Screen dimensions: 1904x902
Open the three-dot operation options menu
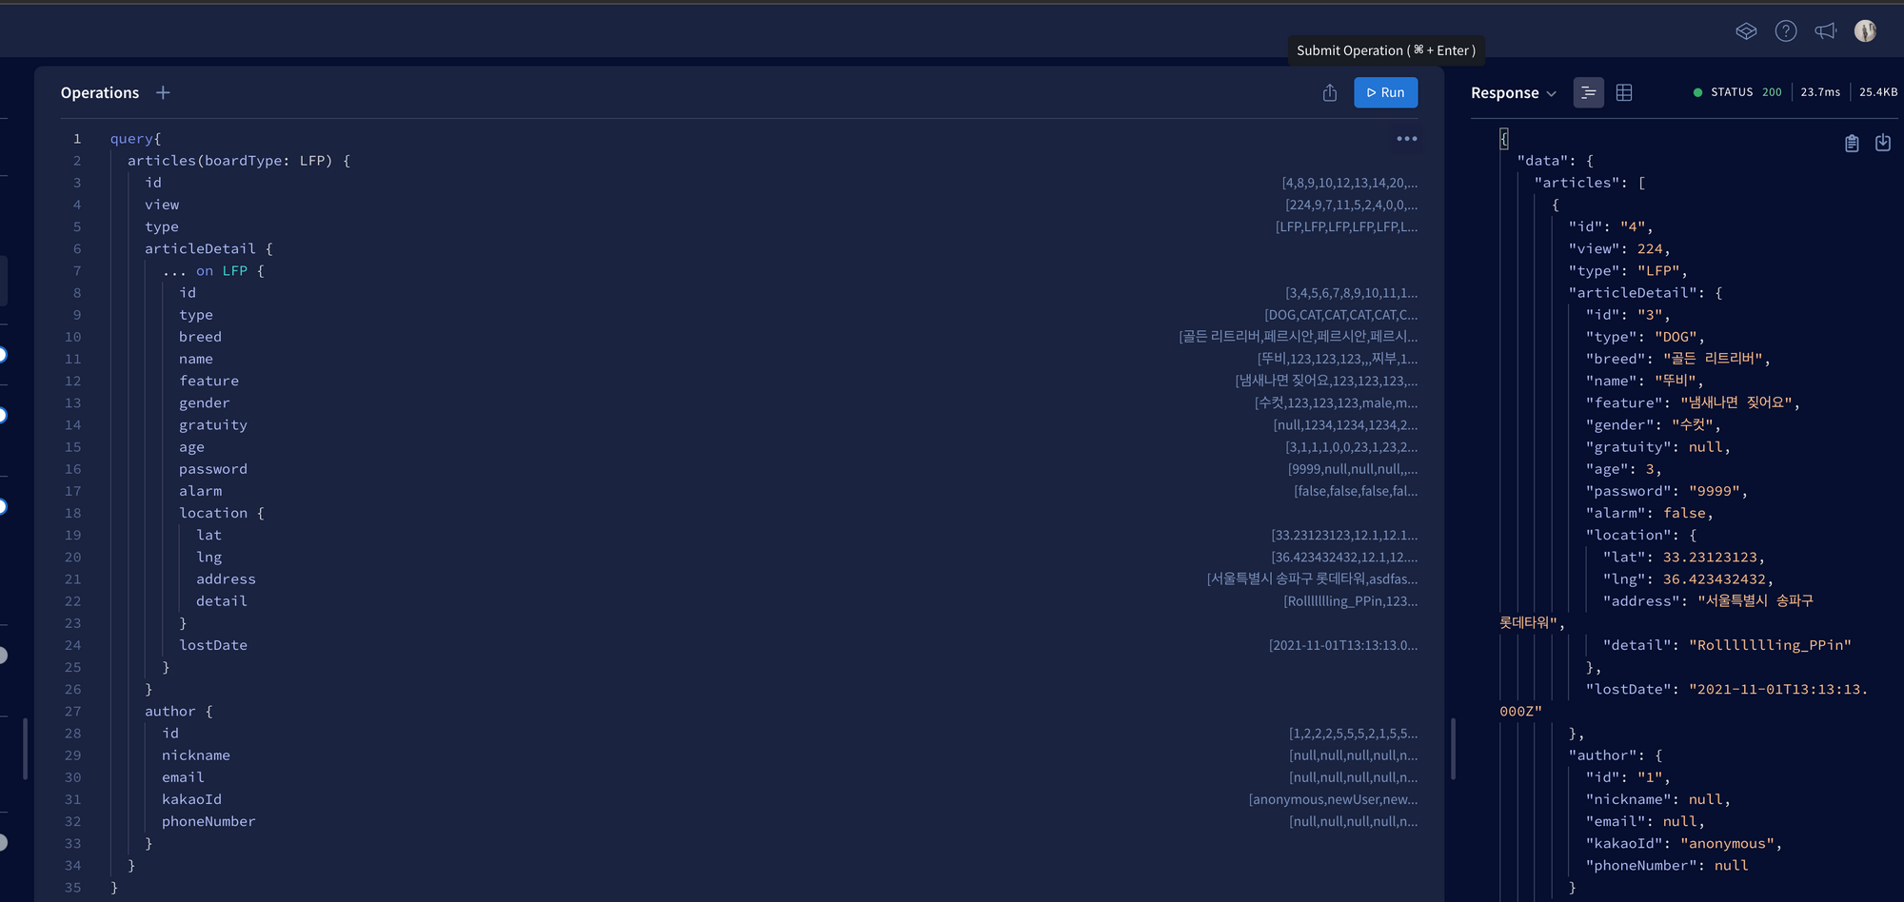point(1406,139)
